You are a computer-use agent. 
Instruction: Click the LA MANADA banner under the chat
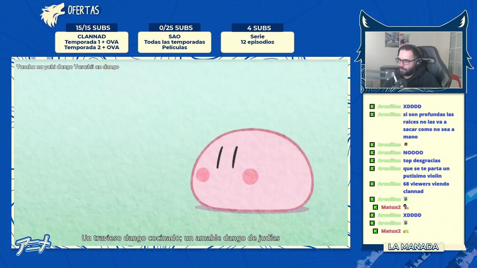pos(413,247)
